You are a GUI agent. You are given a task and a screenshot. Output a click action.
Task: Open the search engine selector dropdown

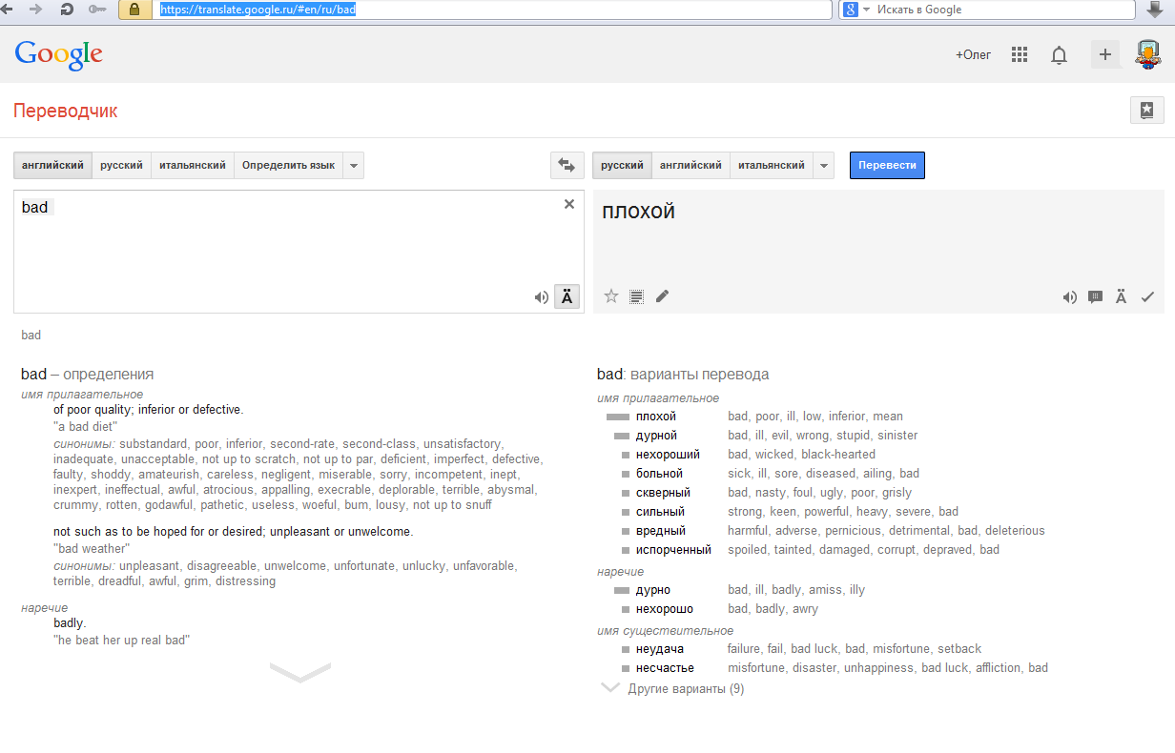[x=857, y=10]
